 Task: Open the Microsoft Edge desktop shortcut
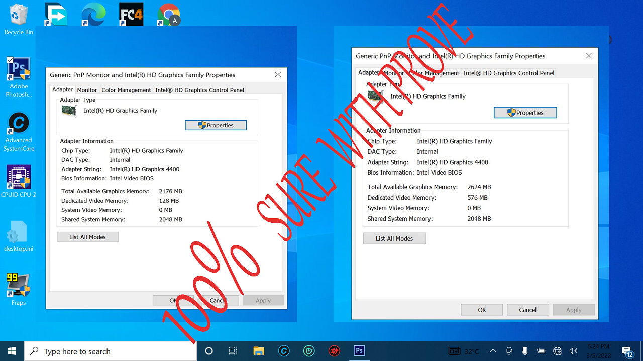pyautogui.click(x=93, y=14)
